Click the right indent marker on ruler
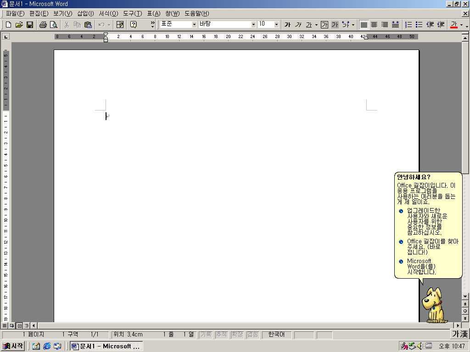This screenshot has width=470, height=352. coord(366,38)
